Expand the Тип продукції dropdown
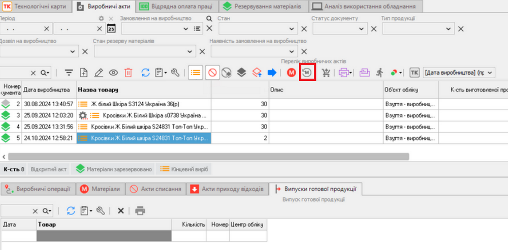The height and width of the screenshot is (250, 508). 446,29
